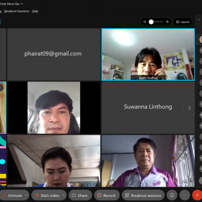Image resolution: width=202 pixels, height=202 pixels.
Task: Open the Help menu
Action: [35, 11]
